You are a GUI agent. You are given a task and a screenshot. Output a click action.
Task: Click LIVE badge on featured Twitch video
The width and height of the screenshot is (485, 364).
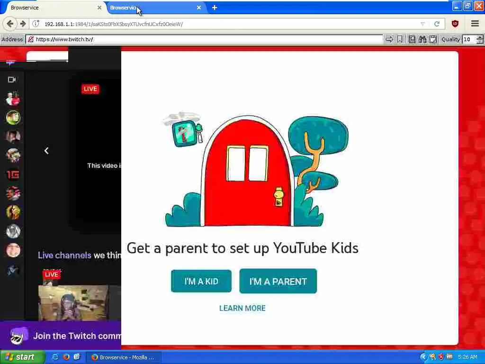[x=90, y=89]
